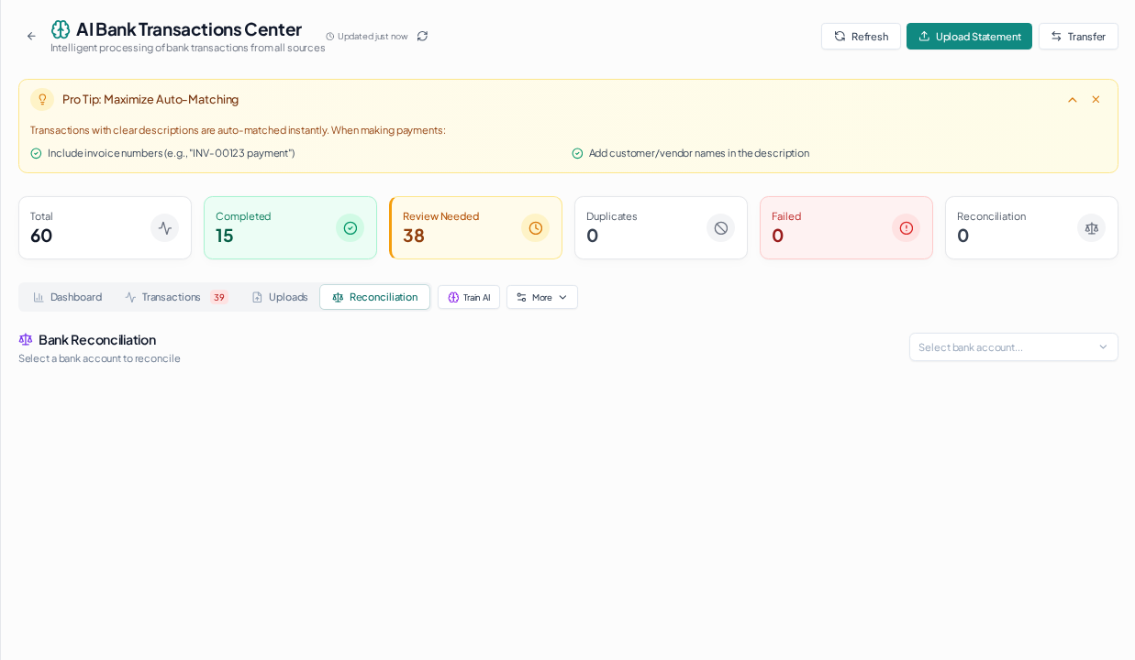The width and height of the screenshot is (1135, 660).
Task: Collapse the Pro Tip banner chevron
Action: [x=1072, y=99]
